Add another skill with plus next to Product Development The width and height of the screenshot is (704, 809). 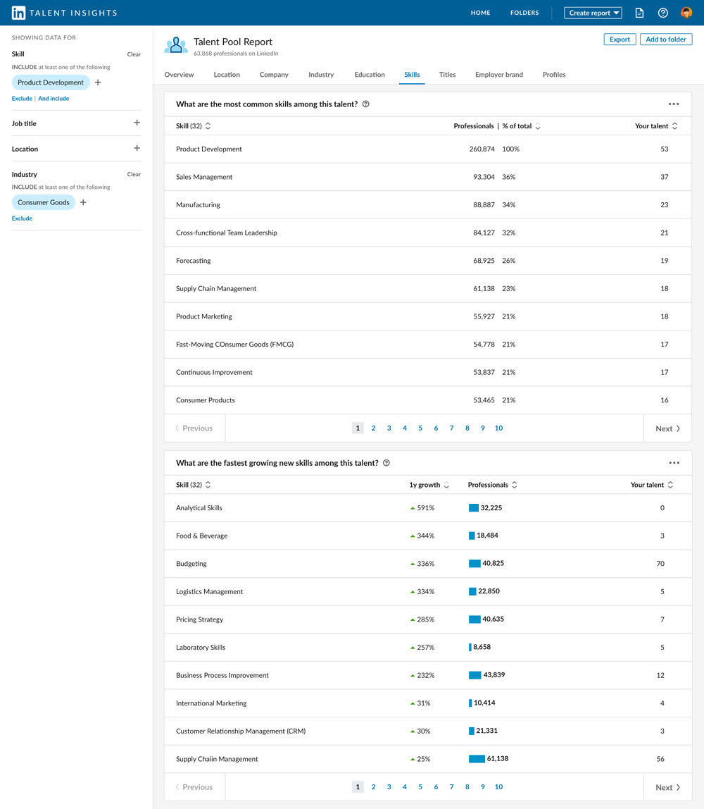coord(98,82)
